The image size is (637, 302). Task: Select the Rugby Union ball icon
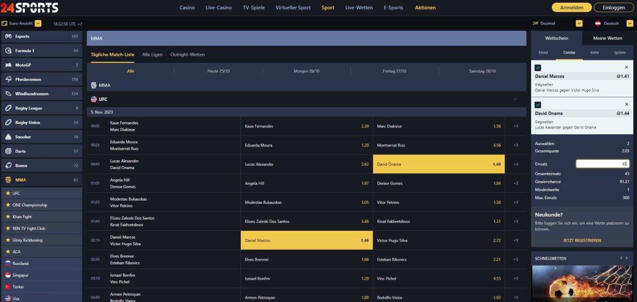(x=8, y=122)
